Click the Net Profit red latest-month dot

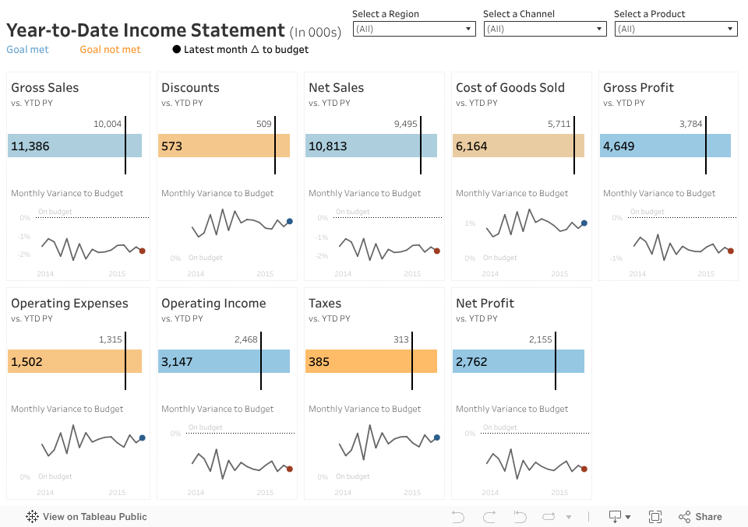(584, 469)
